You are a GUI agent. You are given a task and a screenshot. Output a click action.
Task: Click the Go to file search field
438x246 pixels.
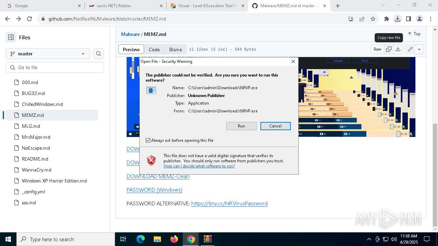55,67
